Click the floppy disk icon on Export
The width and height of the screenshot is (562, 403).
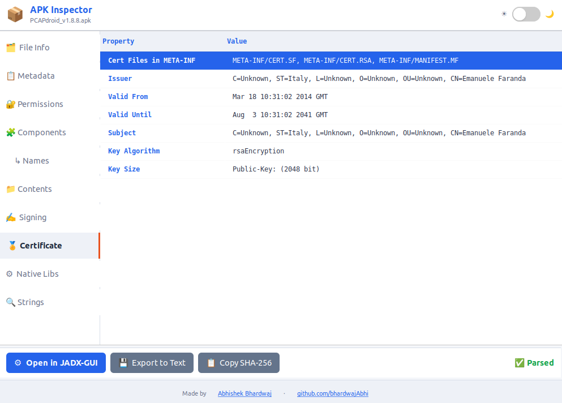[123, 363]
